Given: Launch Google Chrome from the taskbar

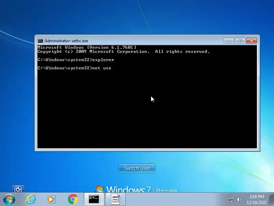Looking at the screenshot, I should pyautogui.click(x=73, y=199).
